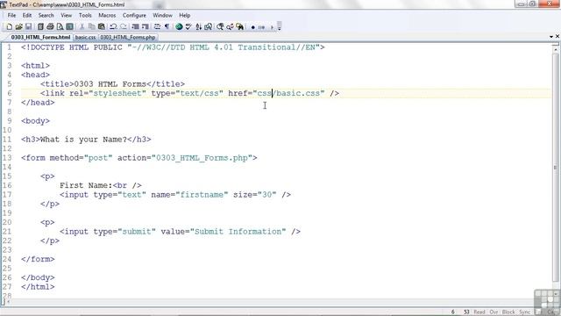Click toolbar icon right of Print Preview
Viewport: 561px width, 316px height.
[x=70, y=27]
